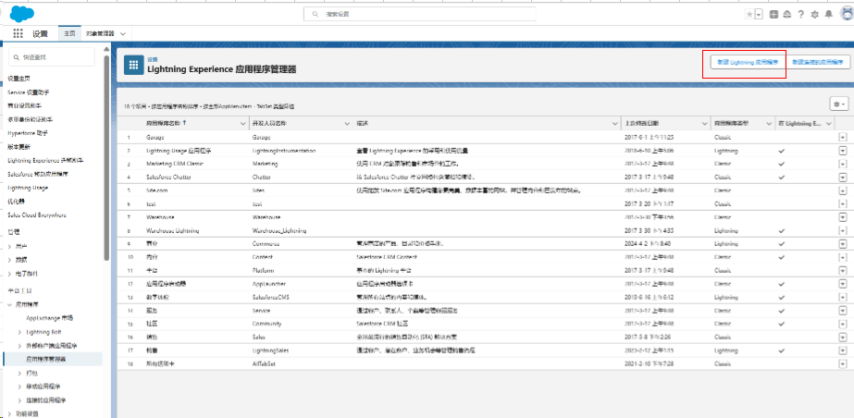Click the Warehouse_Lightning developer name cell

coord(279,231)
